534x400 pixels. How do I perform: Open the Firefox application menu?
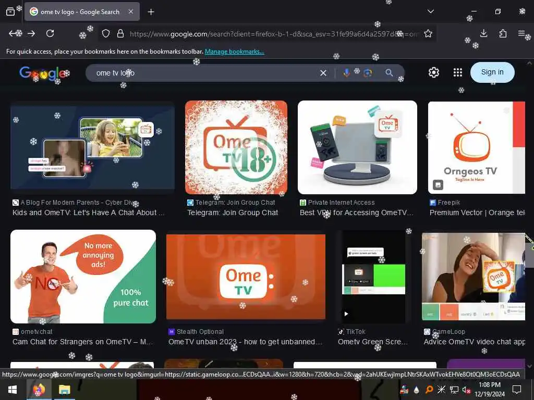(x=521, y=33)
